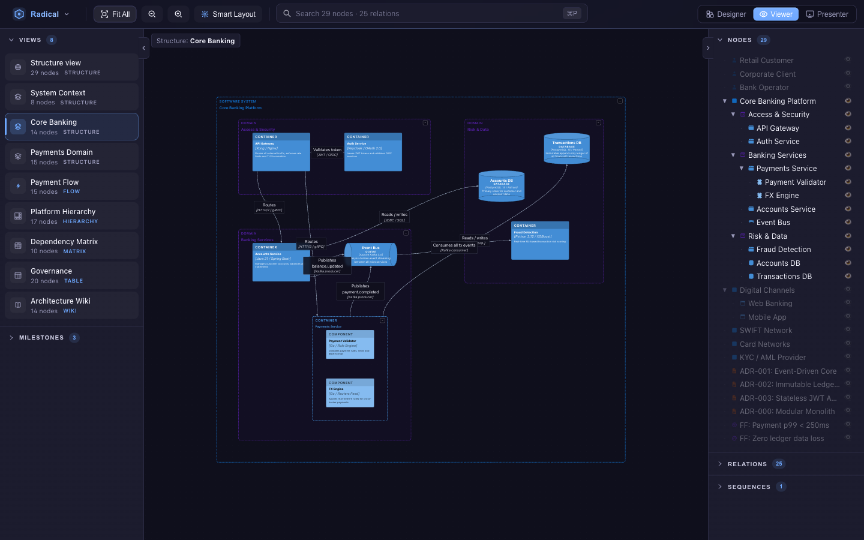Click the System Context layers icon

click(18, 97)
